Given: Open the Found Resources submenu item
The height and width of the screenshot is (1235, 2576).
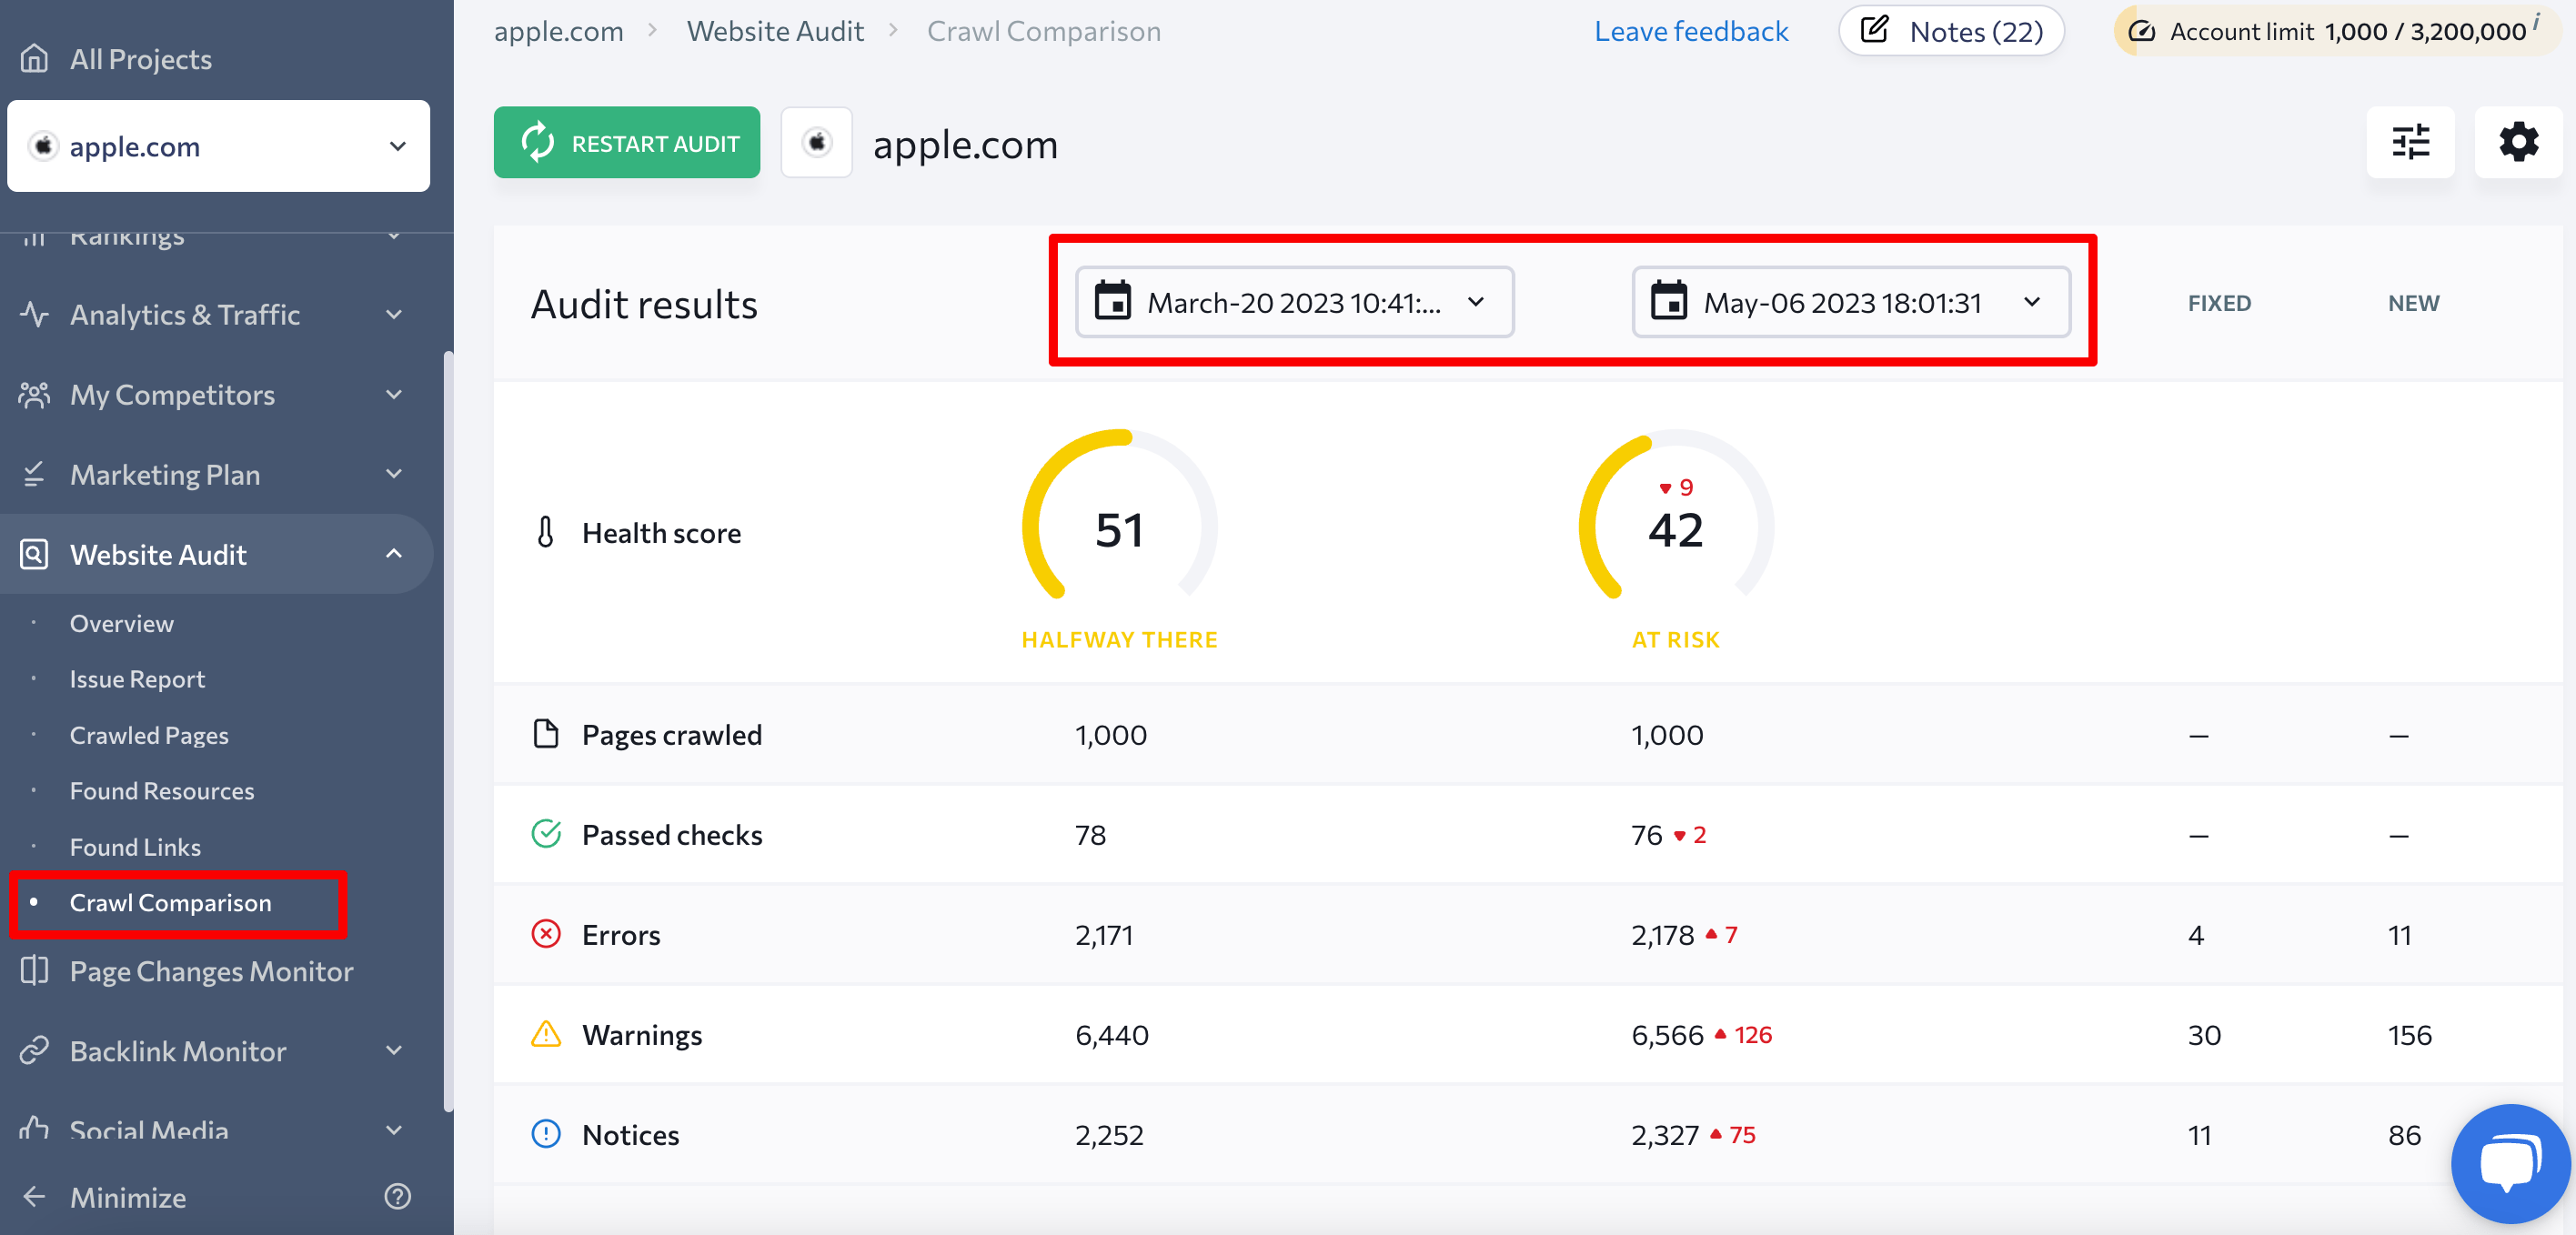Looking at the screenshot, I should 162,791.
